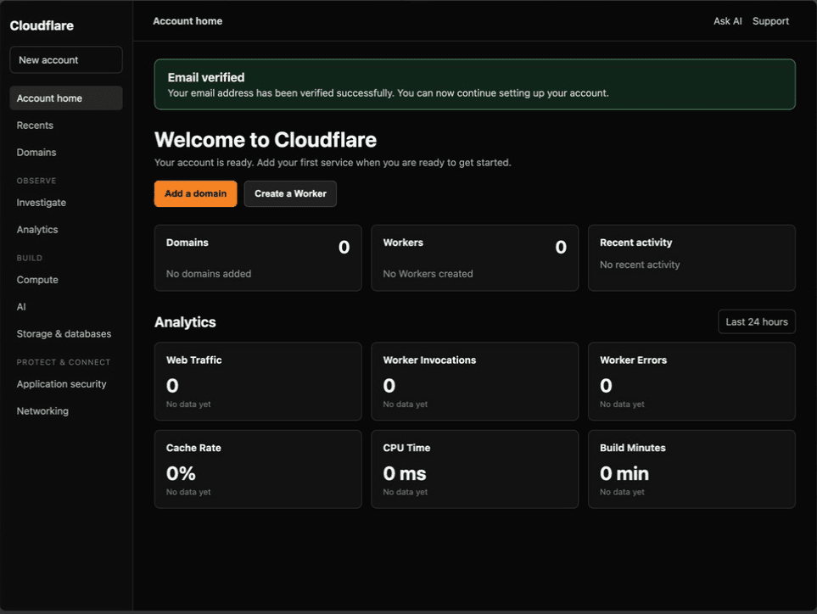Click Ask AI in header
The width and height of the screenshot is (817, 614).
point(727,21)
